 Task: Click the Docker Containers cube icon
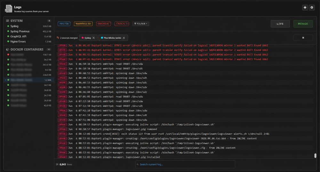tap(8, 50)
